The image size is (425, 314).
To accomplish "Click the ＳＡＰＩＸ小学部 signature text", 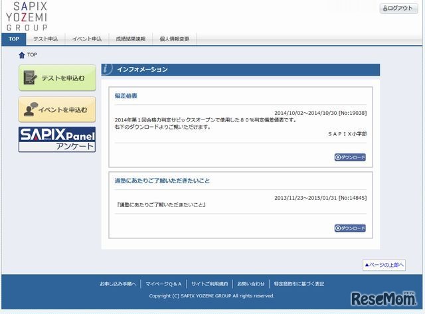I will pos(347,134).
